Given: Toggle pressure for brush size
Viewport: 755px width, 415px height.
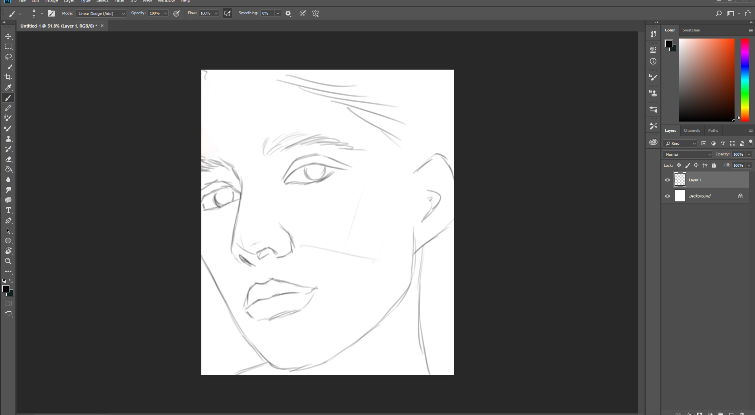Looking at the screenshot, I should [302, 13].
